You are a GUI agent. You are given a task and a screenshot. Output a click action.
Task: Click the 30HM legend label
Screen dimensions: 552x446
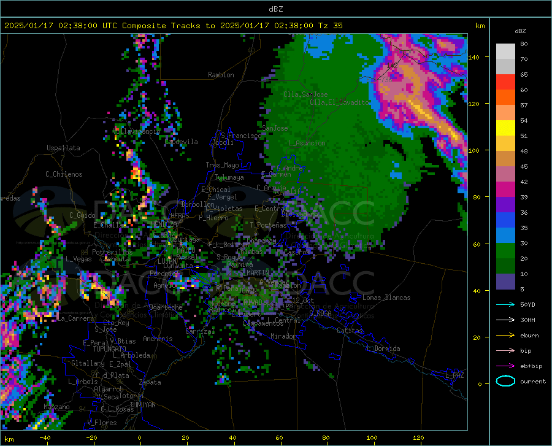[x=527, y=320]
